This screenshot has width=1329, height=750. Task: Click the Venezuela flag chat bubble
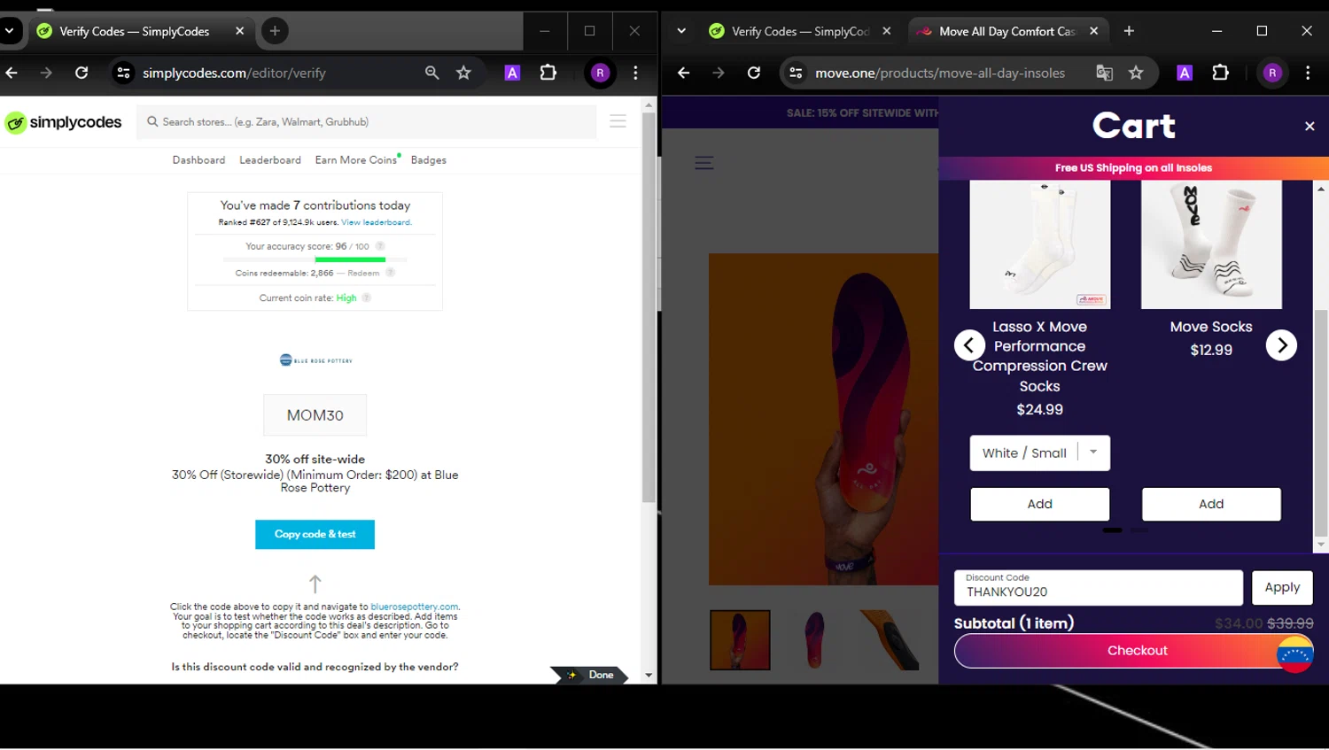(x=1294, y=654)
